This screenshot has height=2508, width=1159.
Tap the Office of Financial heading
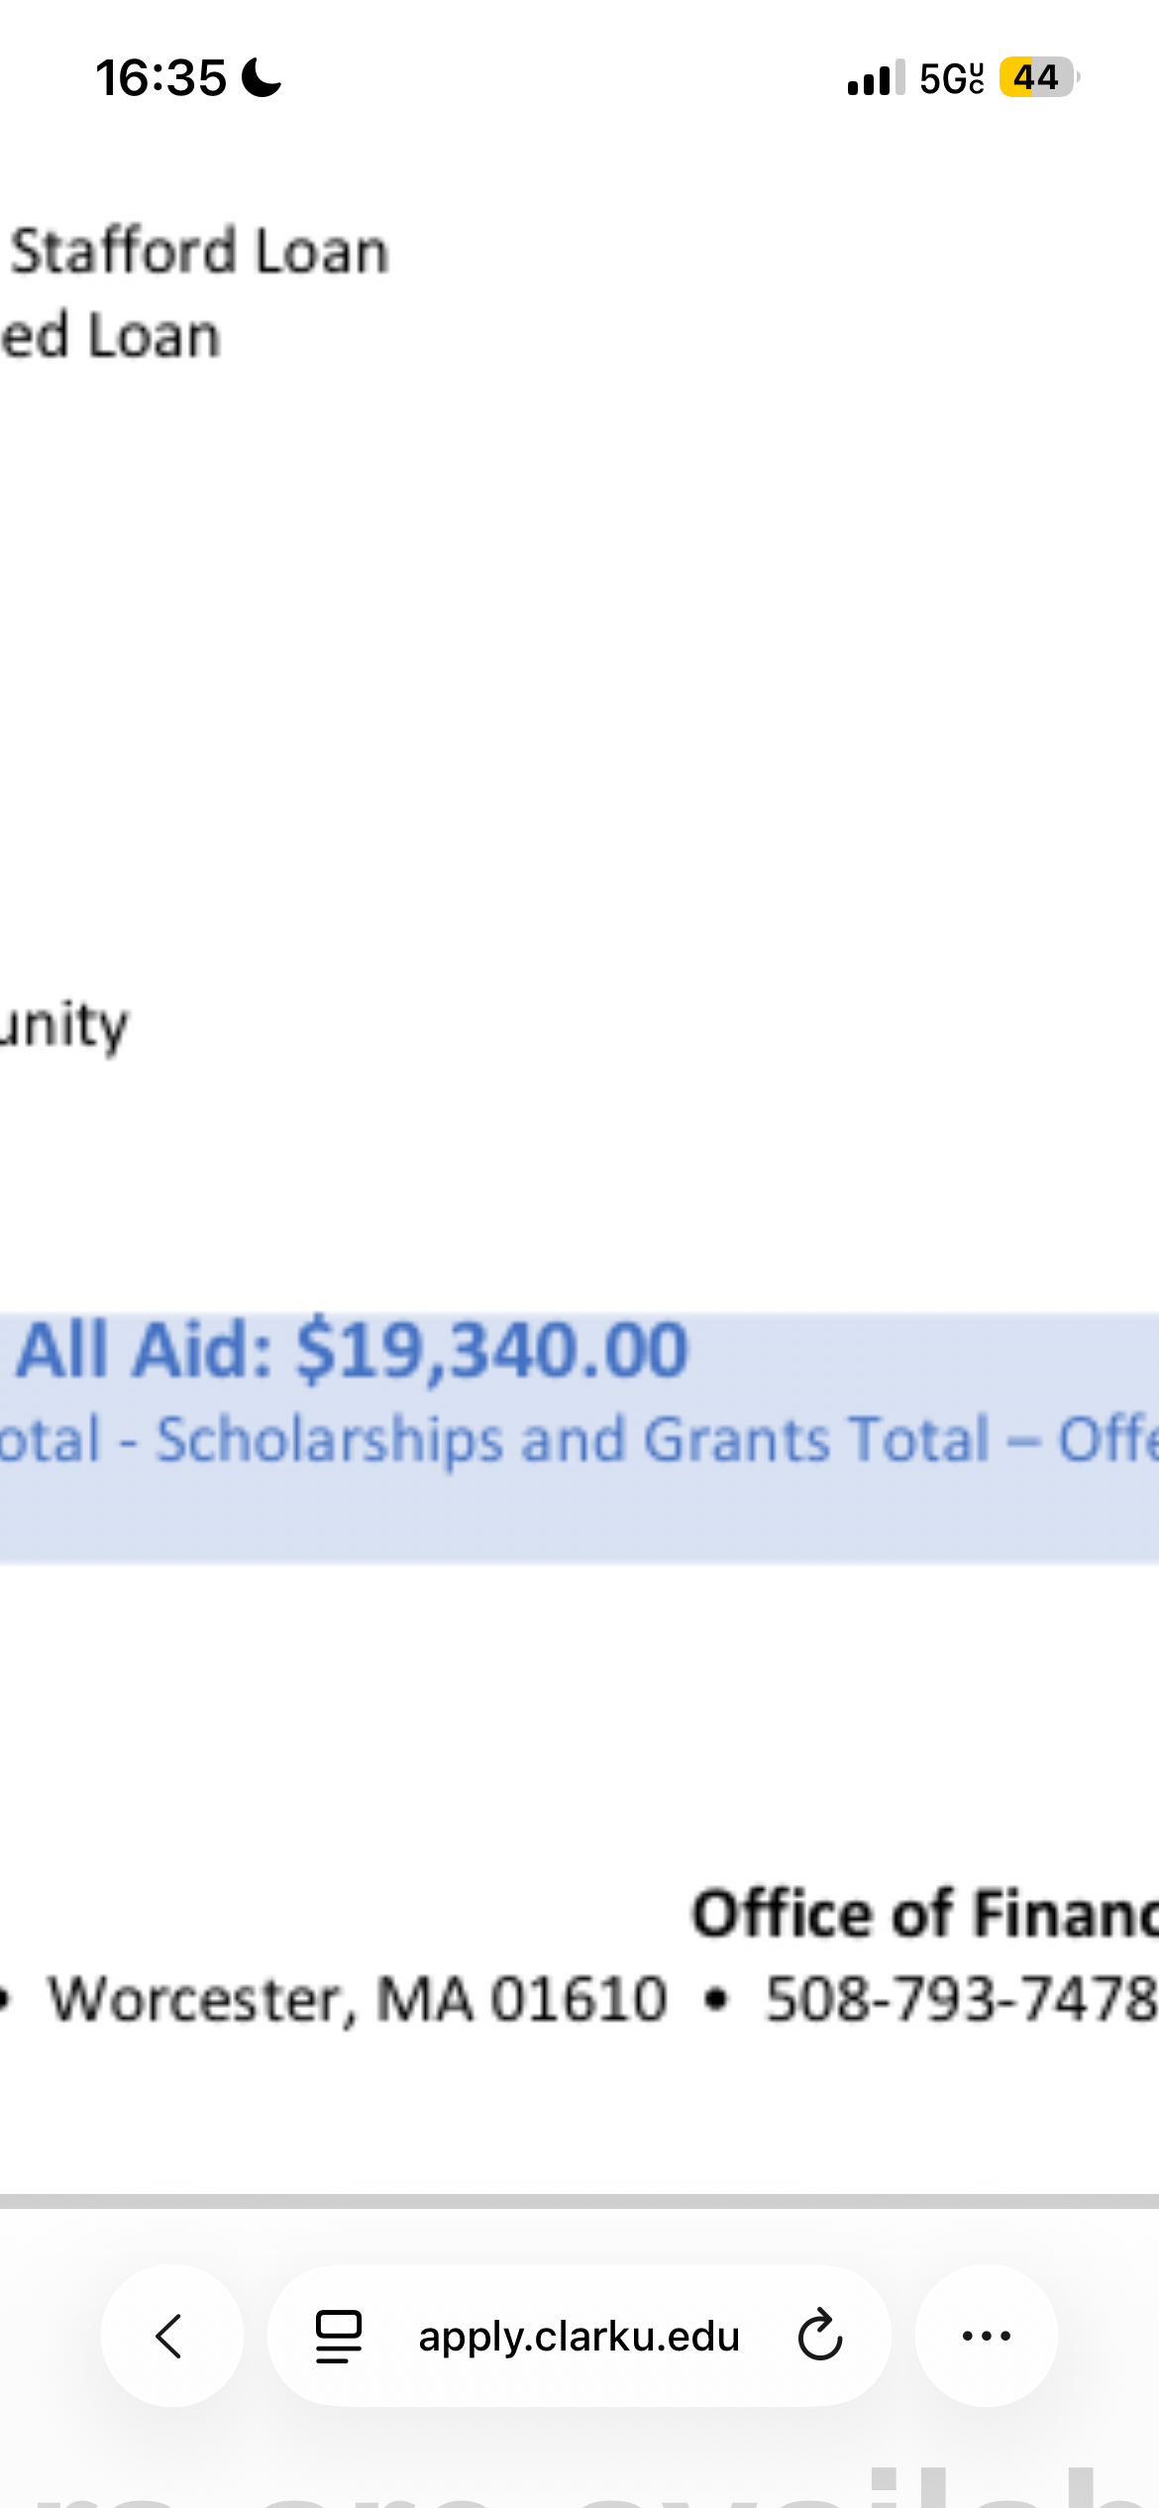[925, 1913]
